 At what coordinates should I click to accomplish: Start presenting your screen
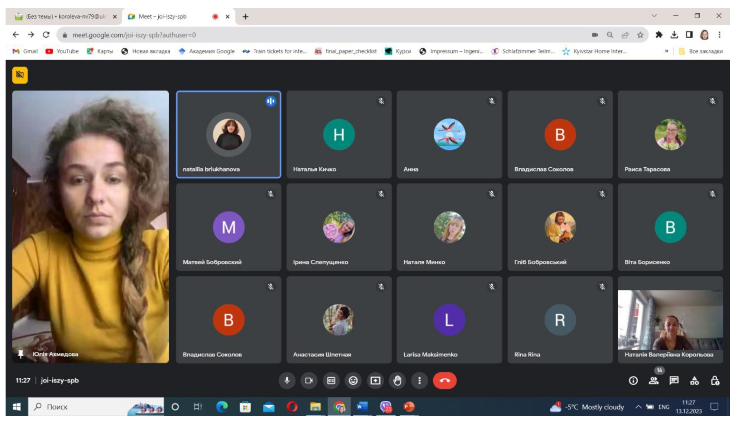coord(375,381)
